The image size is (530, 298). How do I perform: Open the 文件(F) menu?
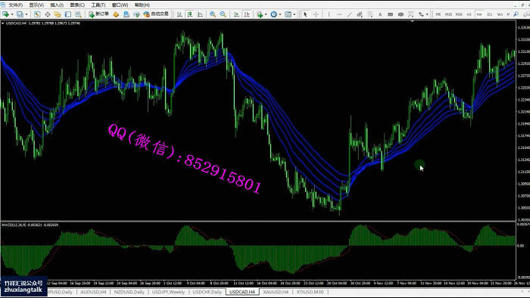click(x=15, y=5)
